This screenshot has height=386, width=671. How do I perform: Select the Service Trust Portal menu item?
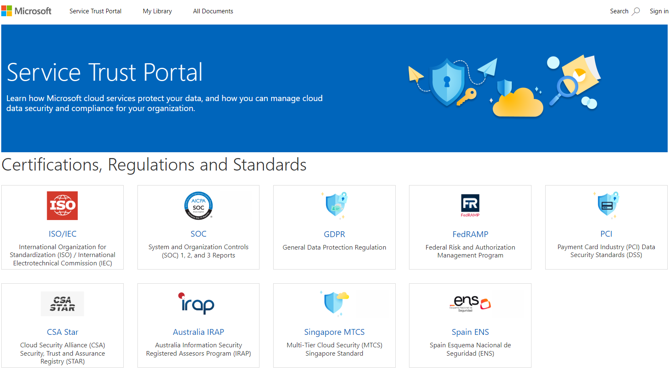95,11
